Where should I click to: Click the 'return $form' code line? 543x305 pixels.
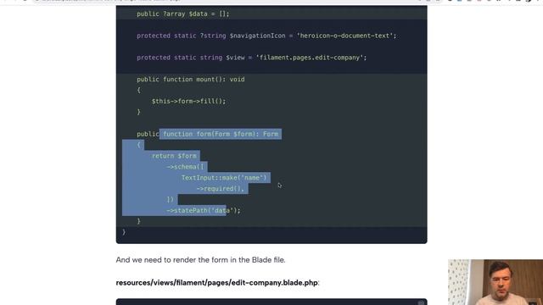point(174,156)
